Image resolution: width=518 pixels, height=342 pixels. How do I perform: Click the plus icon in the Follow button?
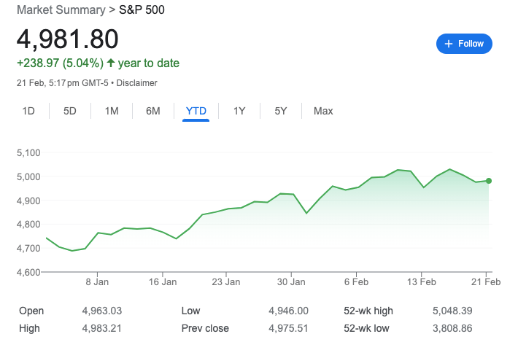point(448,44)
